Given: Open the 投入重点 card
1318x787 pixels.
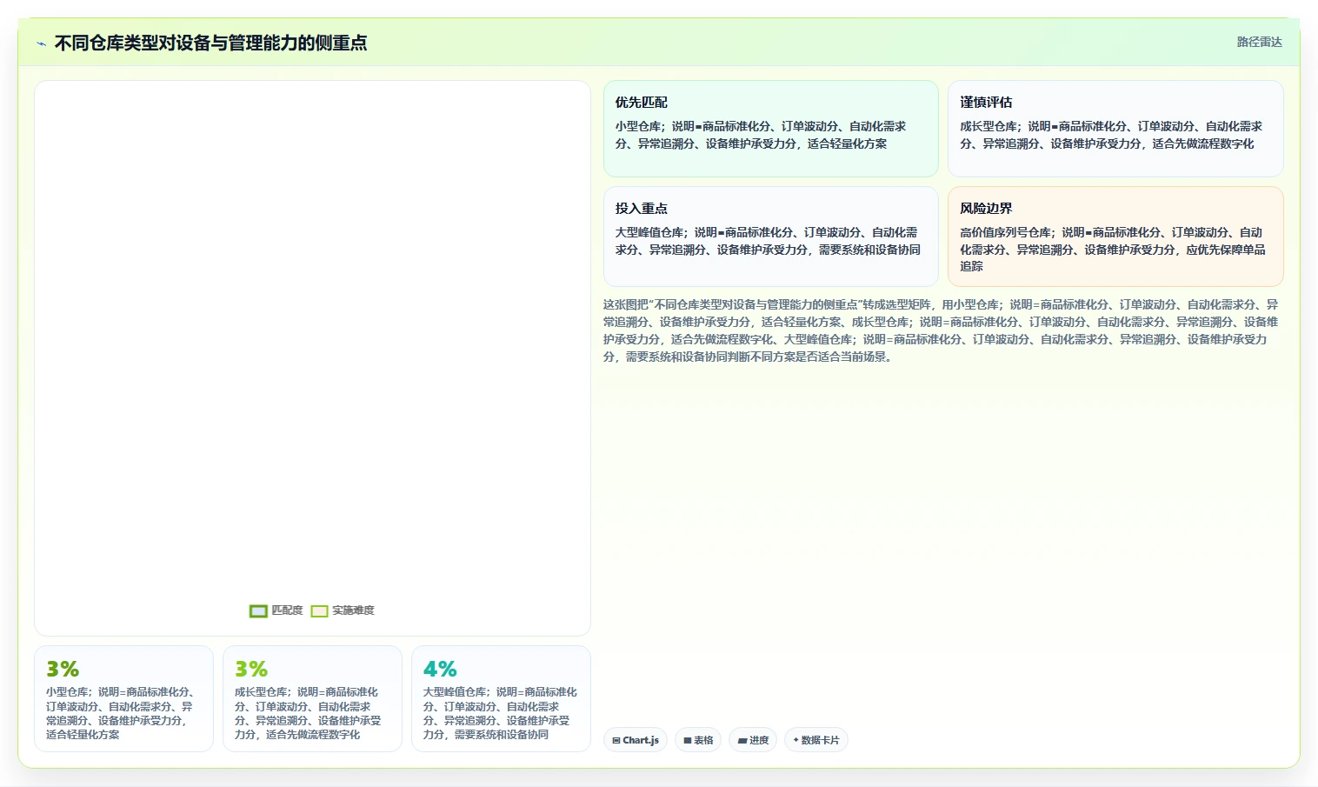Looking at the screenshot, I should click(x=771, y=237).
